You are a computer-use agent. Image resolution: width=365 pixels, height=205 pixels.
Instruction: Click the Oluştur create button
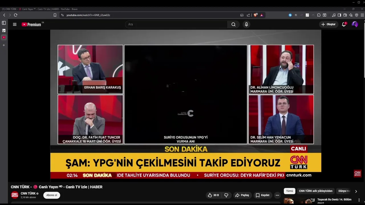328,24
